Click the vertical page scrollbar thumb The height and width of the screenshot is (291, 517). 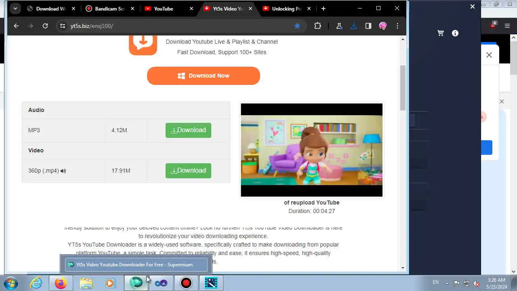403,88
